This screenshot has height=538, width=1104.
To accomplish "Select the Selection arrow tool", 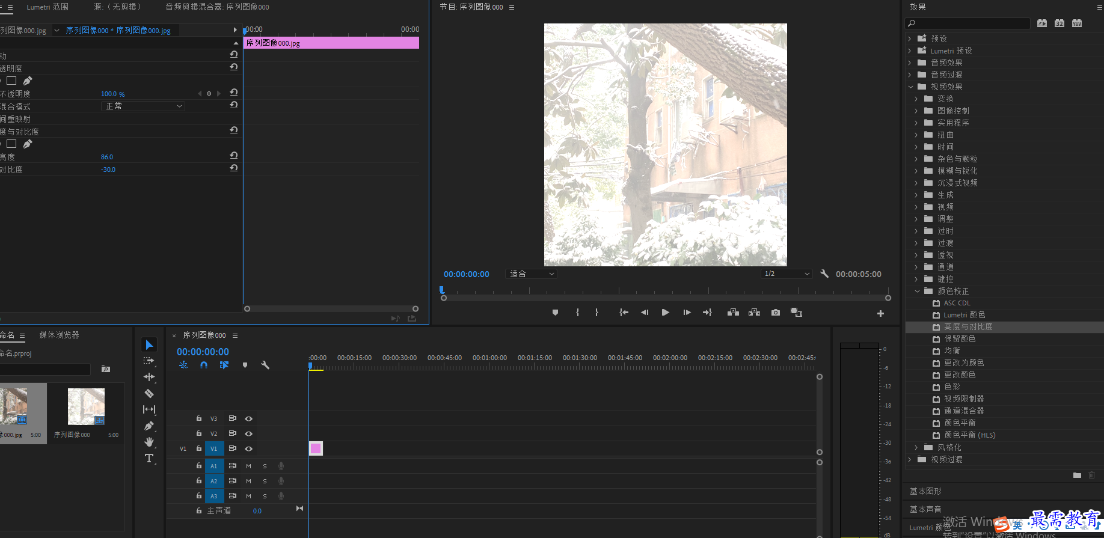I will [x=149, y=344].
